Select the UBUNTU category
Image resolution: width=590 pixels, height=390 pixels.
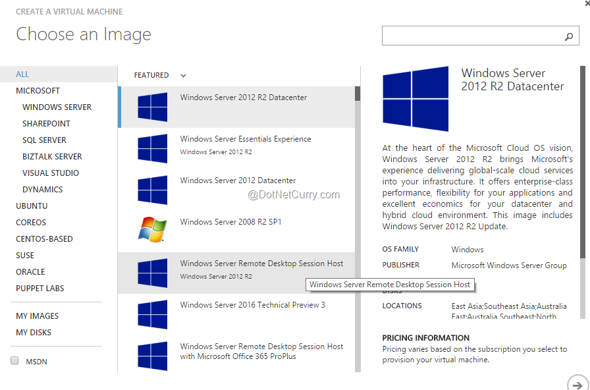point(32,206)
